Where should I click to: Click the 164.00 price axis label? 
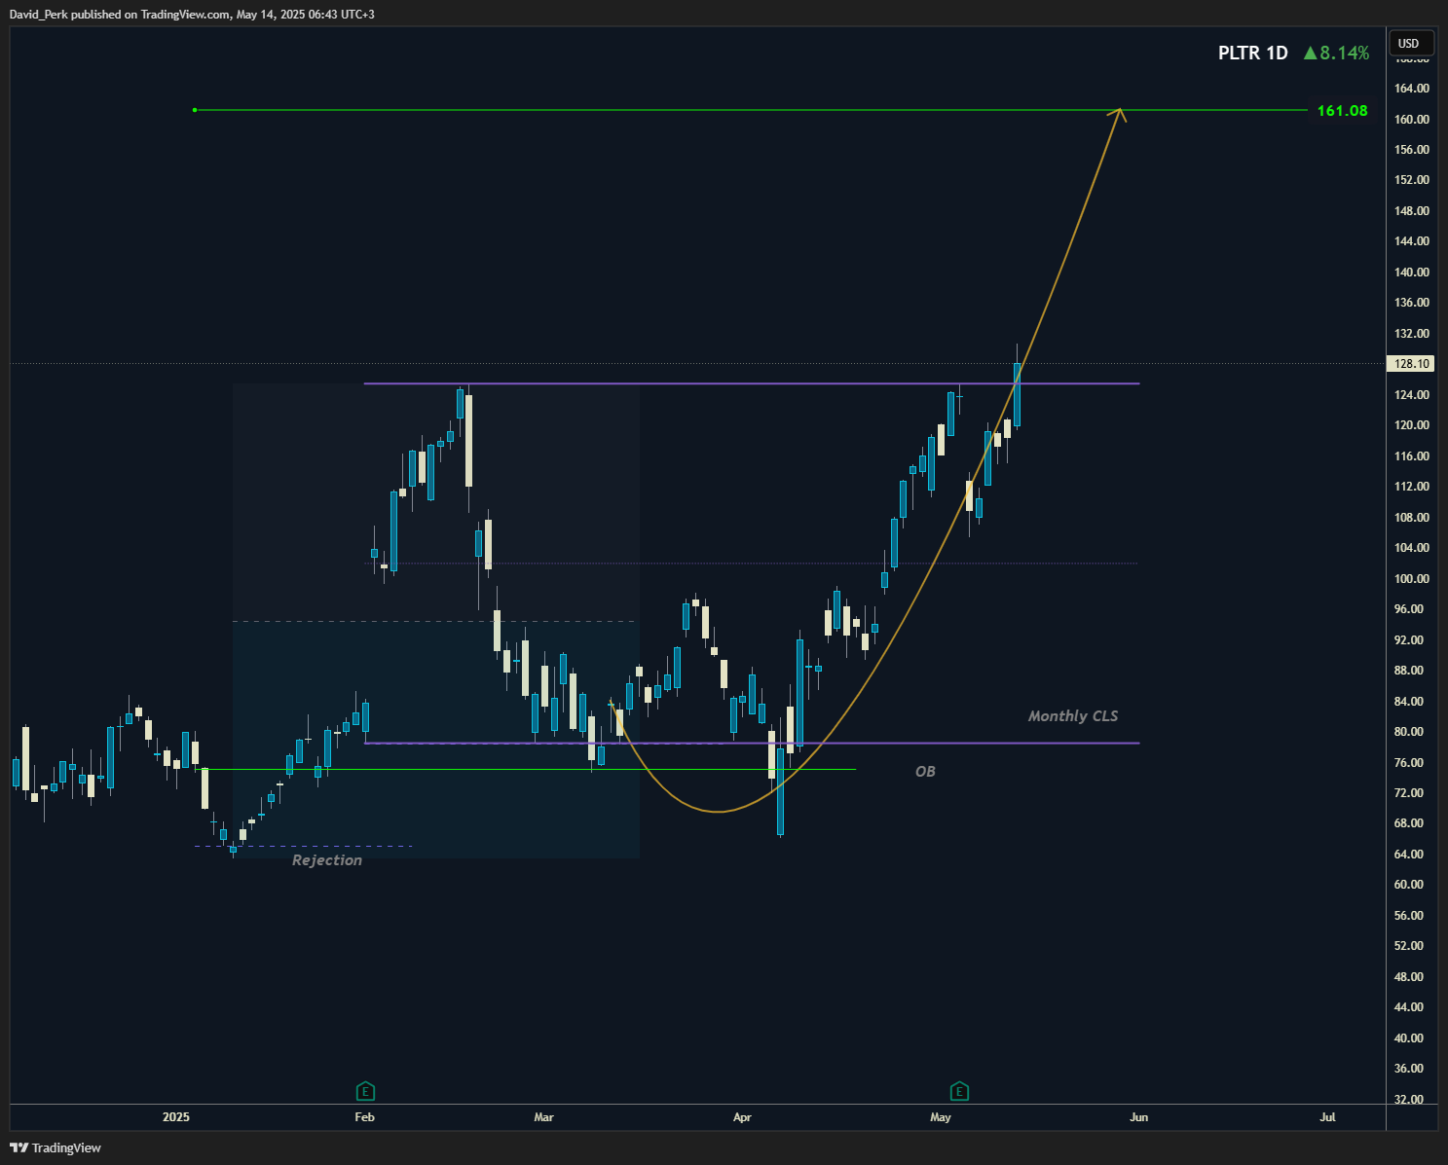1411,89
